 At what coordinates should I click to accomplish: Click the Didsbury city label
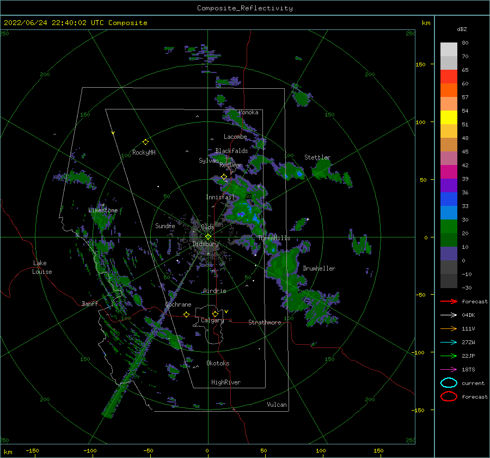tap(206, 244)
